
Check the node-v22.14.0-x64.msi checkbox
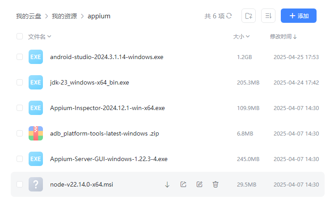tap(20, 184)
